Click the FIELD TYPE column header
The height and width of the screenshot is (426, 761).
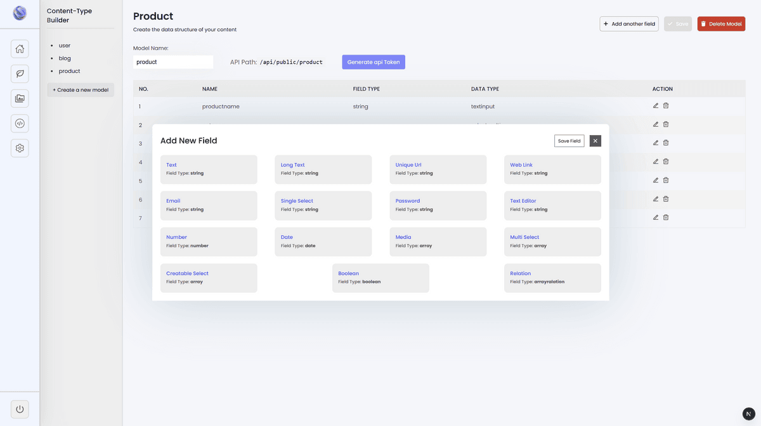coord(367,89)
